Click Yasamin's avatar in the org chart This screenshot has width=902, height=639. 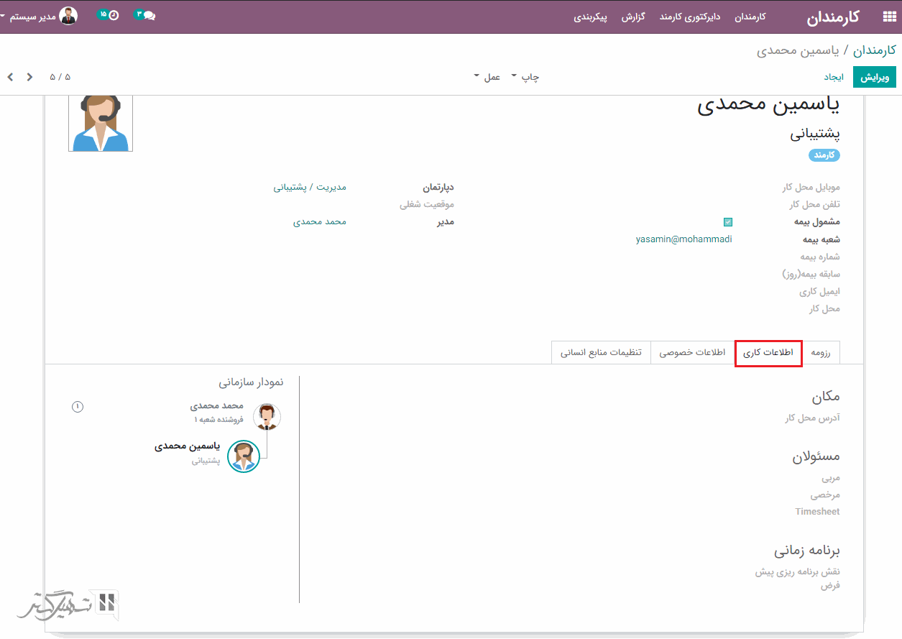click(x=244, y=456)
